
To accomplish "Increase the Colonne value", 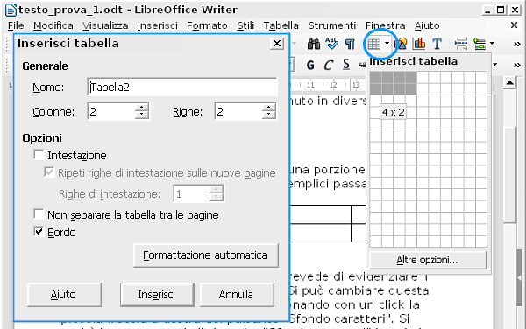I will tap(142, 107).
